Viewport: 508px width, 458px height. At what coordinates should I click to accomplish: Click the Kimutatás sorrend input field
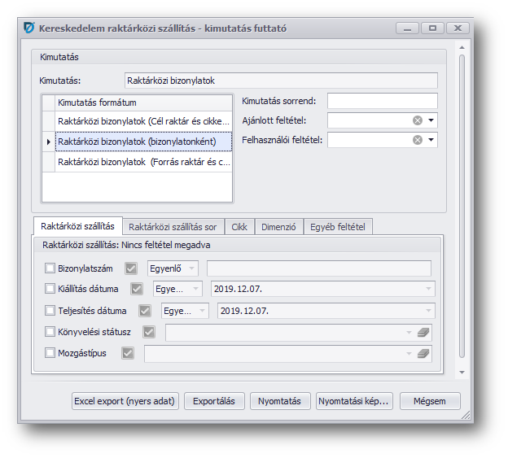coord(383,101)
